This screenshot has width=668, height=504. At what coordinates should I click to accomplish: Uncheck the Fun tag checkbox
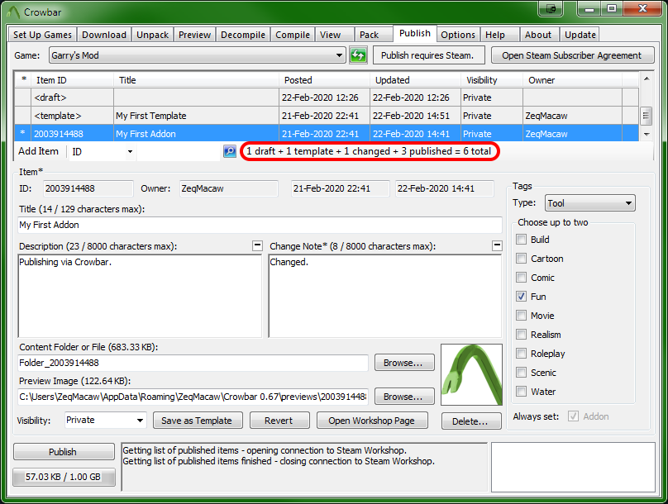521,297
